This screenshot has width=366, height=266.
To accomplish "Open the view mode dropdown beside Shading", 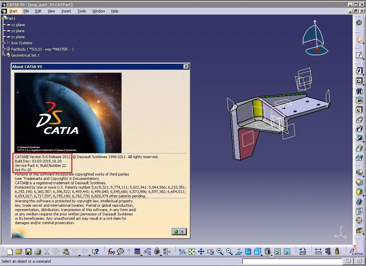I will 272,256.
